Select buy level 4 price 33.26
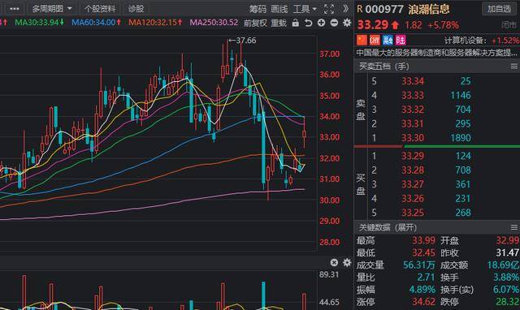 [x=413, y=198]
